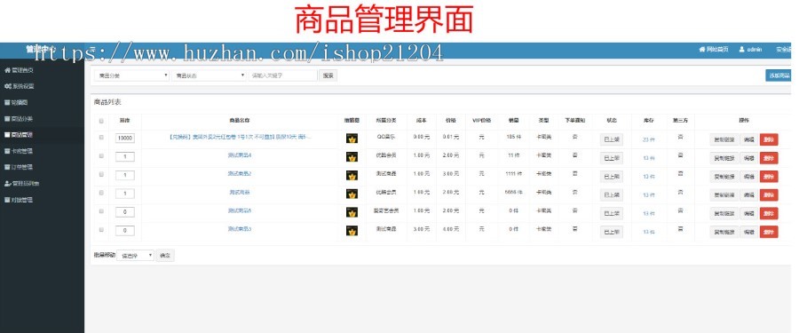Click 复制链接 in the QQ音乐 row

pos(724,139)
